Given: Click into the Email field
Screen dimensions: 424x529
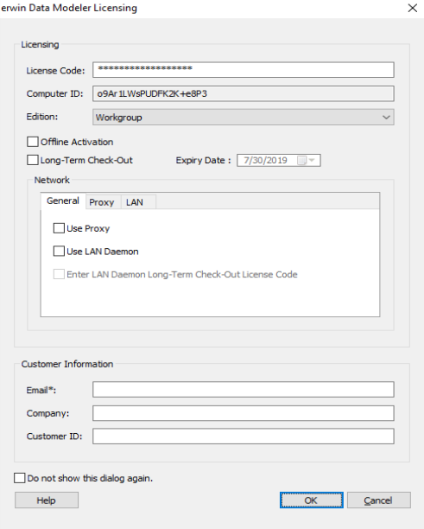Looking at the screenshot, I should tap(244, 390).
